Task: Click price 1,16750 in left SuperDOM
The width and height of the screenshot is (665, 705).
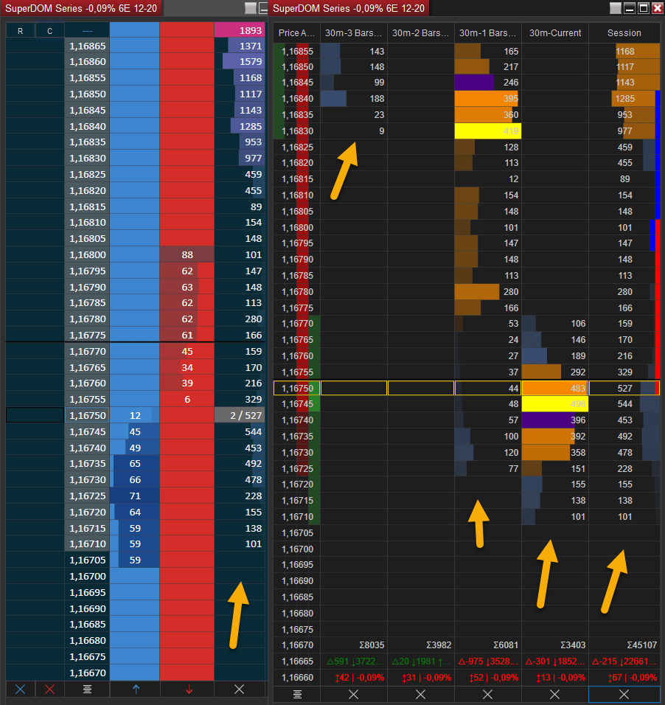Action: pyautogui.click(x=87, y=415)
